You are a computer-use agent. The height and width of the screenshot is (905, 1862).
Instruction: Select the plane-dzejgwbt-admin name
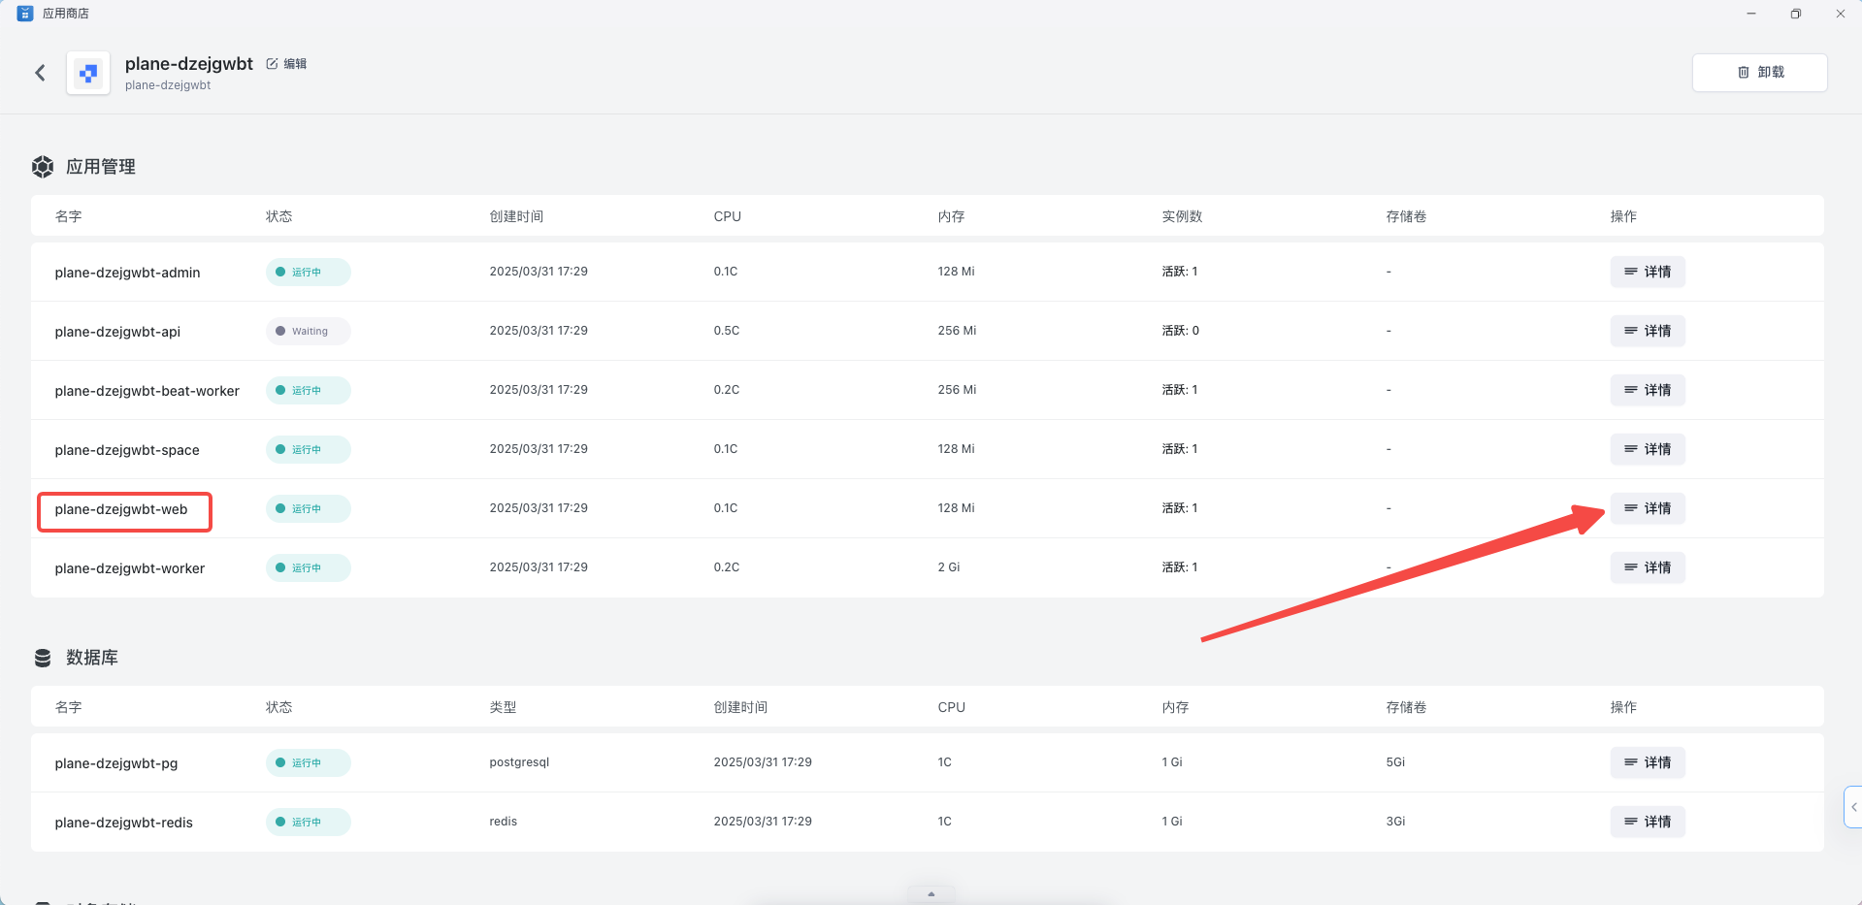point(127,273)
